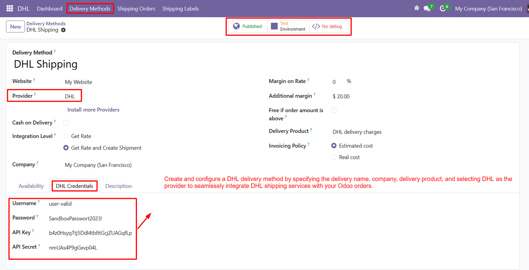
Task: Click Install more Providers link
Action: tap(93, 110)
